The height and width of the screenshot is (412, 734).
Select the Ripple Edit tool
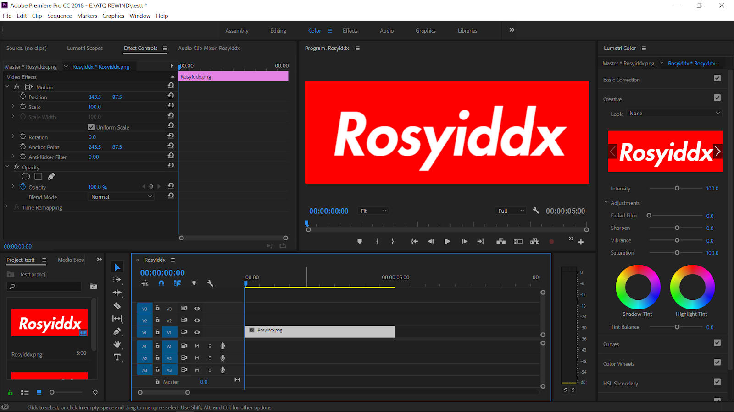coord(117,293)
